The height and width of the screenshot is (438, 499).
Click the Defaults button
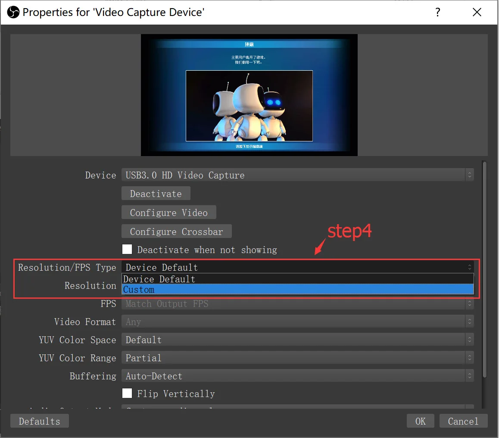point(40,421)
